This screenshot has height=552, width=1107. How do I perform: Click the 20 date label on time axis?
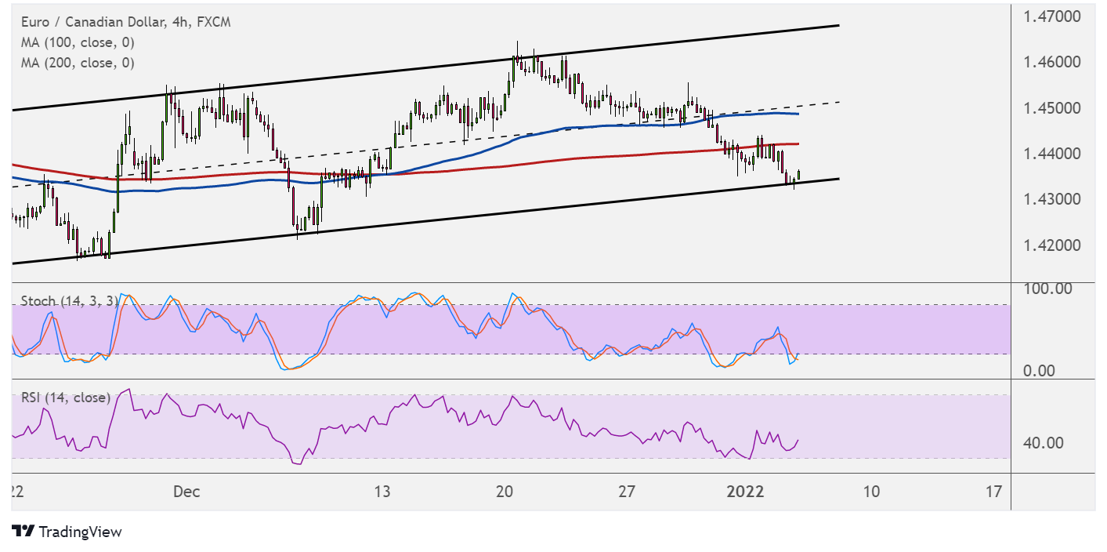click(x=505, y=492)
